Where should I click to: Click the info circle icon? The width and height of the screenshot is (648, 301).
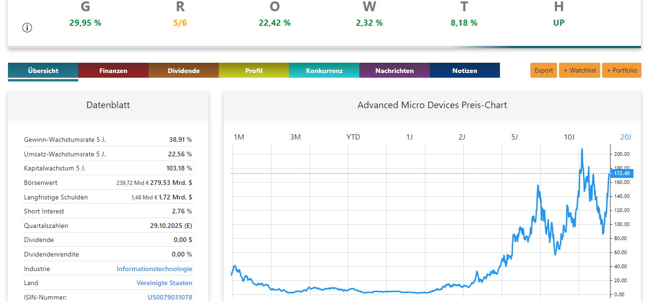pos(27,28)
